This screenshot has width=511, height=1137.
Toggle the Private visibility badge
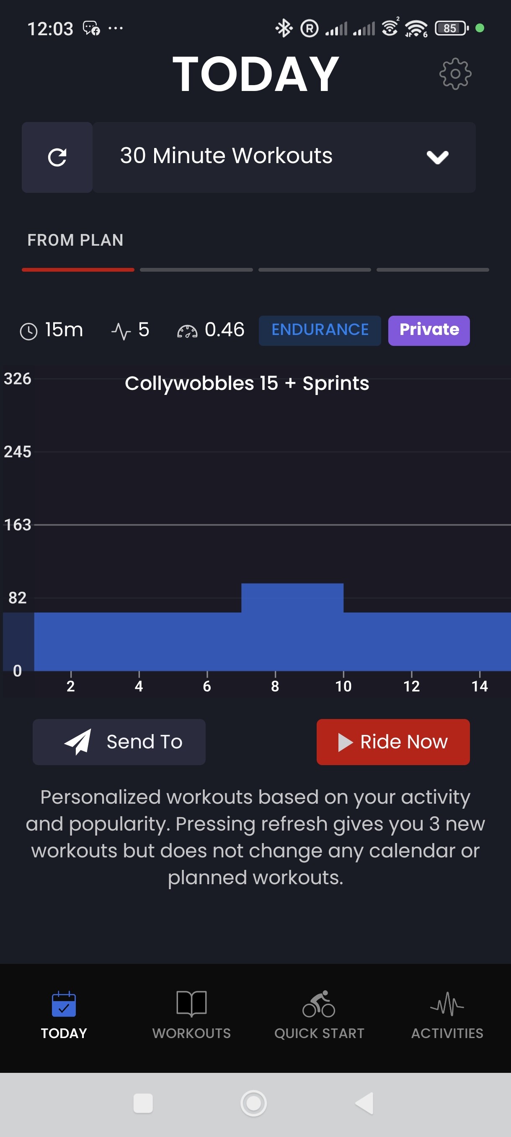pyautogui.click(x=428, y=330)
